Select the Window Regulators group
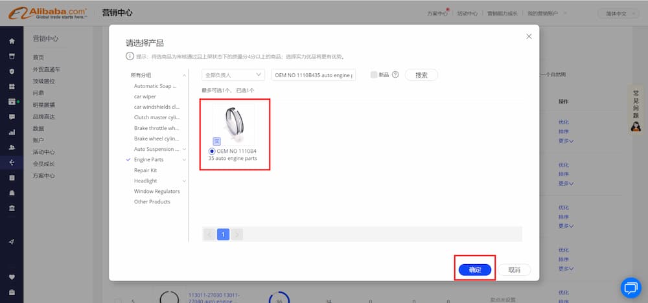Viewport: 648px width, 303px height. pos(157,191)
